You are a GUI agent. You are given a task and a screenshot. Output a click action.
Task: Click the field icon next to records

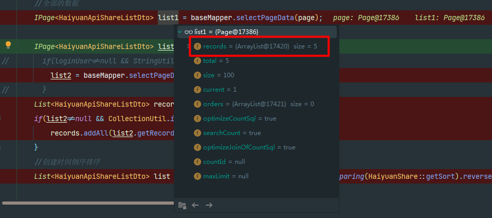click(197, 46)
